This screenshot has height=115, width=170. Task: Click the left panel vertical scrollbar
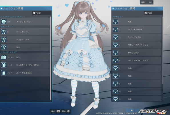tap(50, 58)
